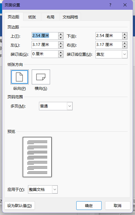135x215 pixels.
Task: Decrease the left margin (左) value
Action: tap(60, 47)
